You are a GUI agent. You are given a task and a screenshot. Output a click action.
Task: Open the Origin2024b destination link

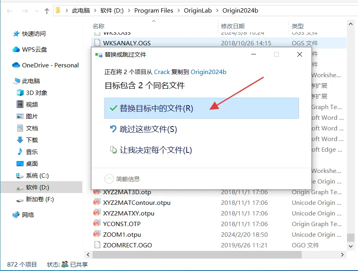tap(208, 72)
